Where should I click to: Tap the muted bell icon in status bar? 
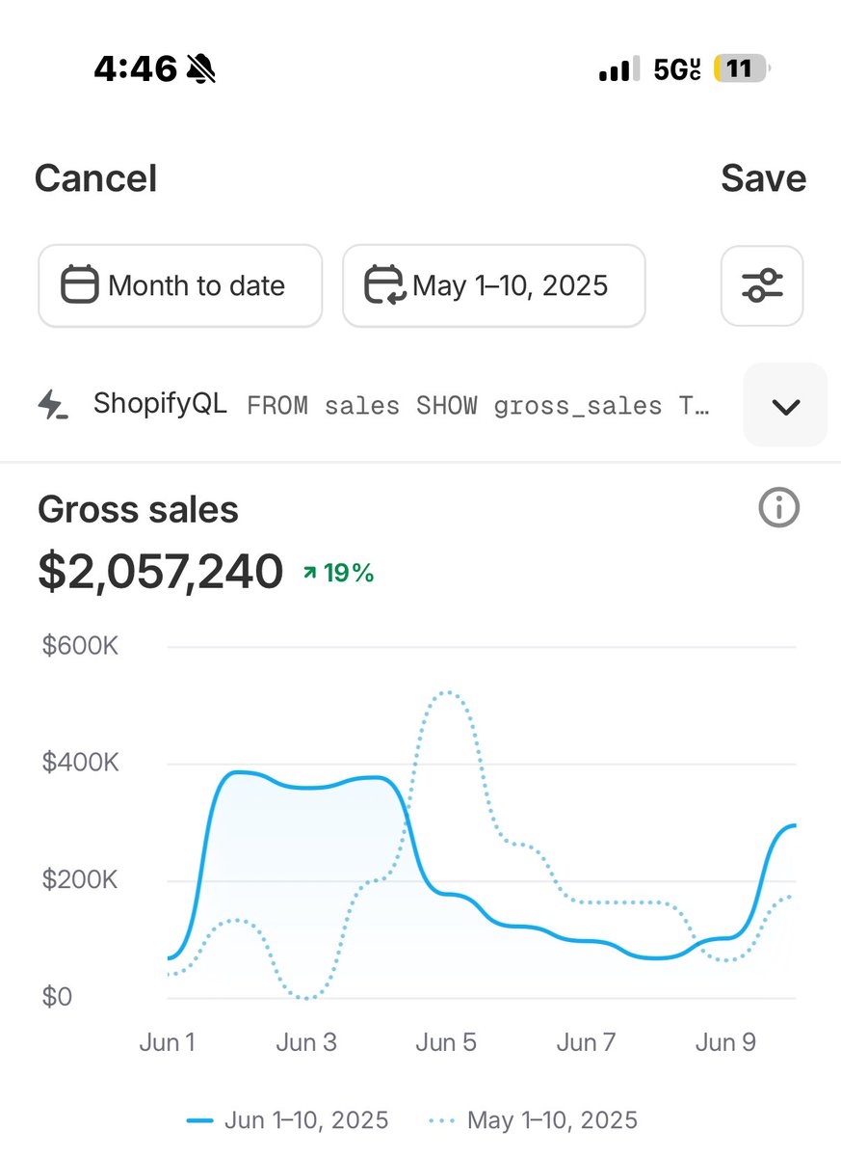coord(201,68)
